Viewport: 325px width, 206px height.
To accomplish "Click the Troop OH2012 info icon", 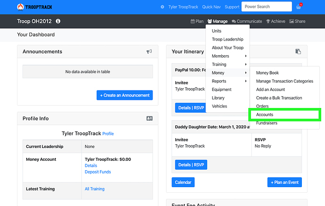I will click(58, 21).
